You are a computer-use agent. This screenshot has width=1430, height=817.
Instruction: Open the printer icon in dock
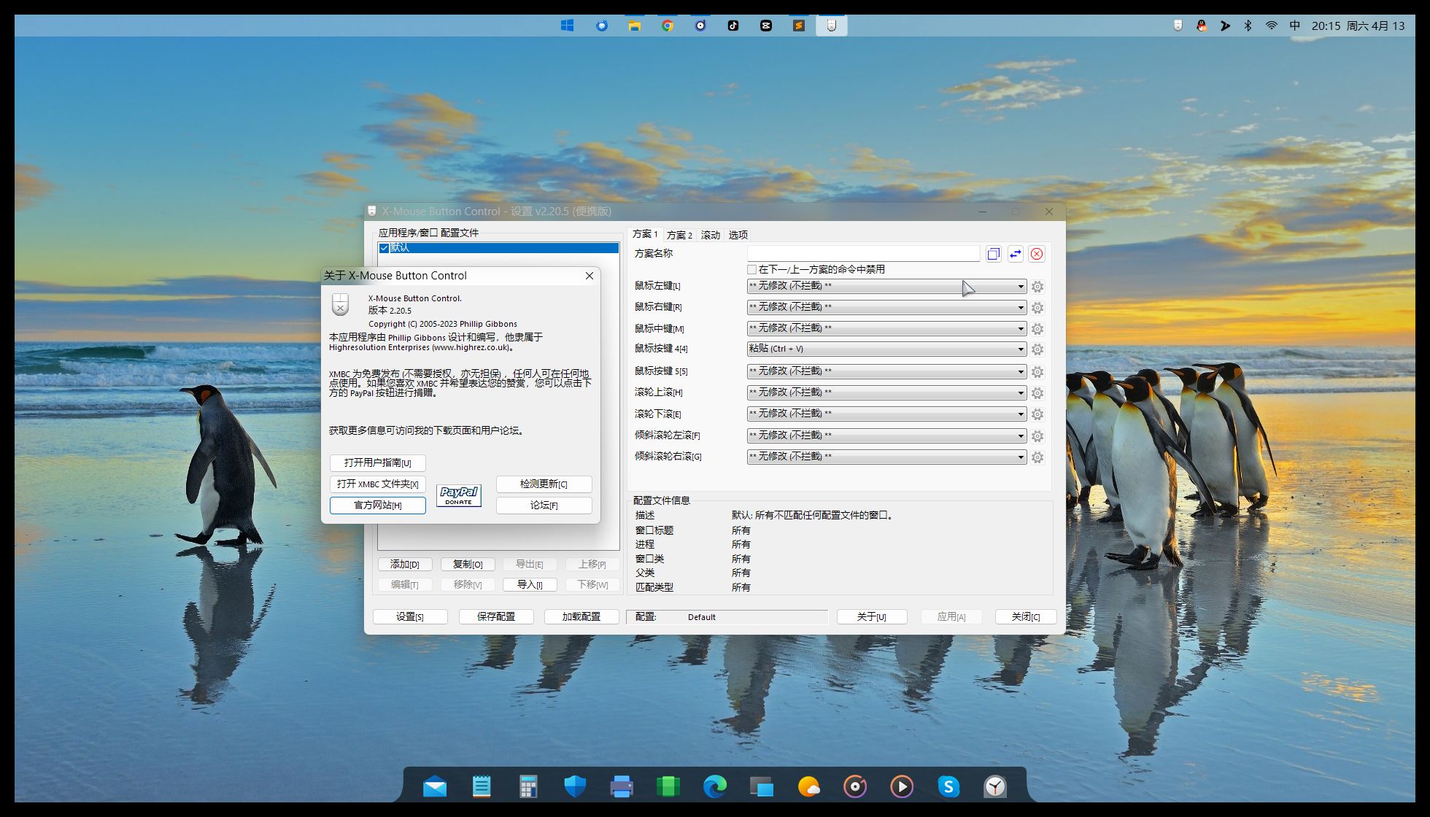click(x=622, y=786)
